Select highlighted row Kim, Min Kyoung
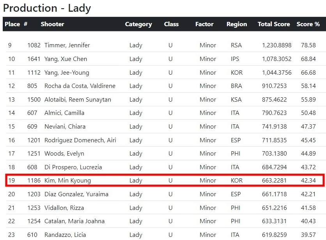 [67, 181]
